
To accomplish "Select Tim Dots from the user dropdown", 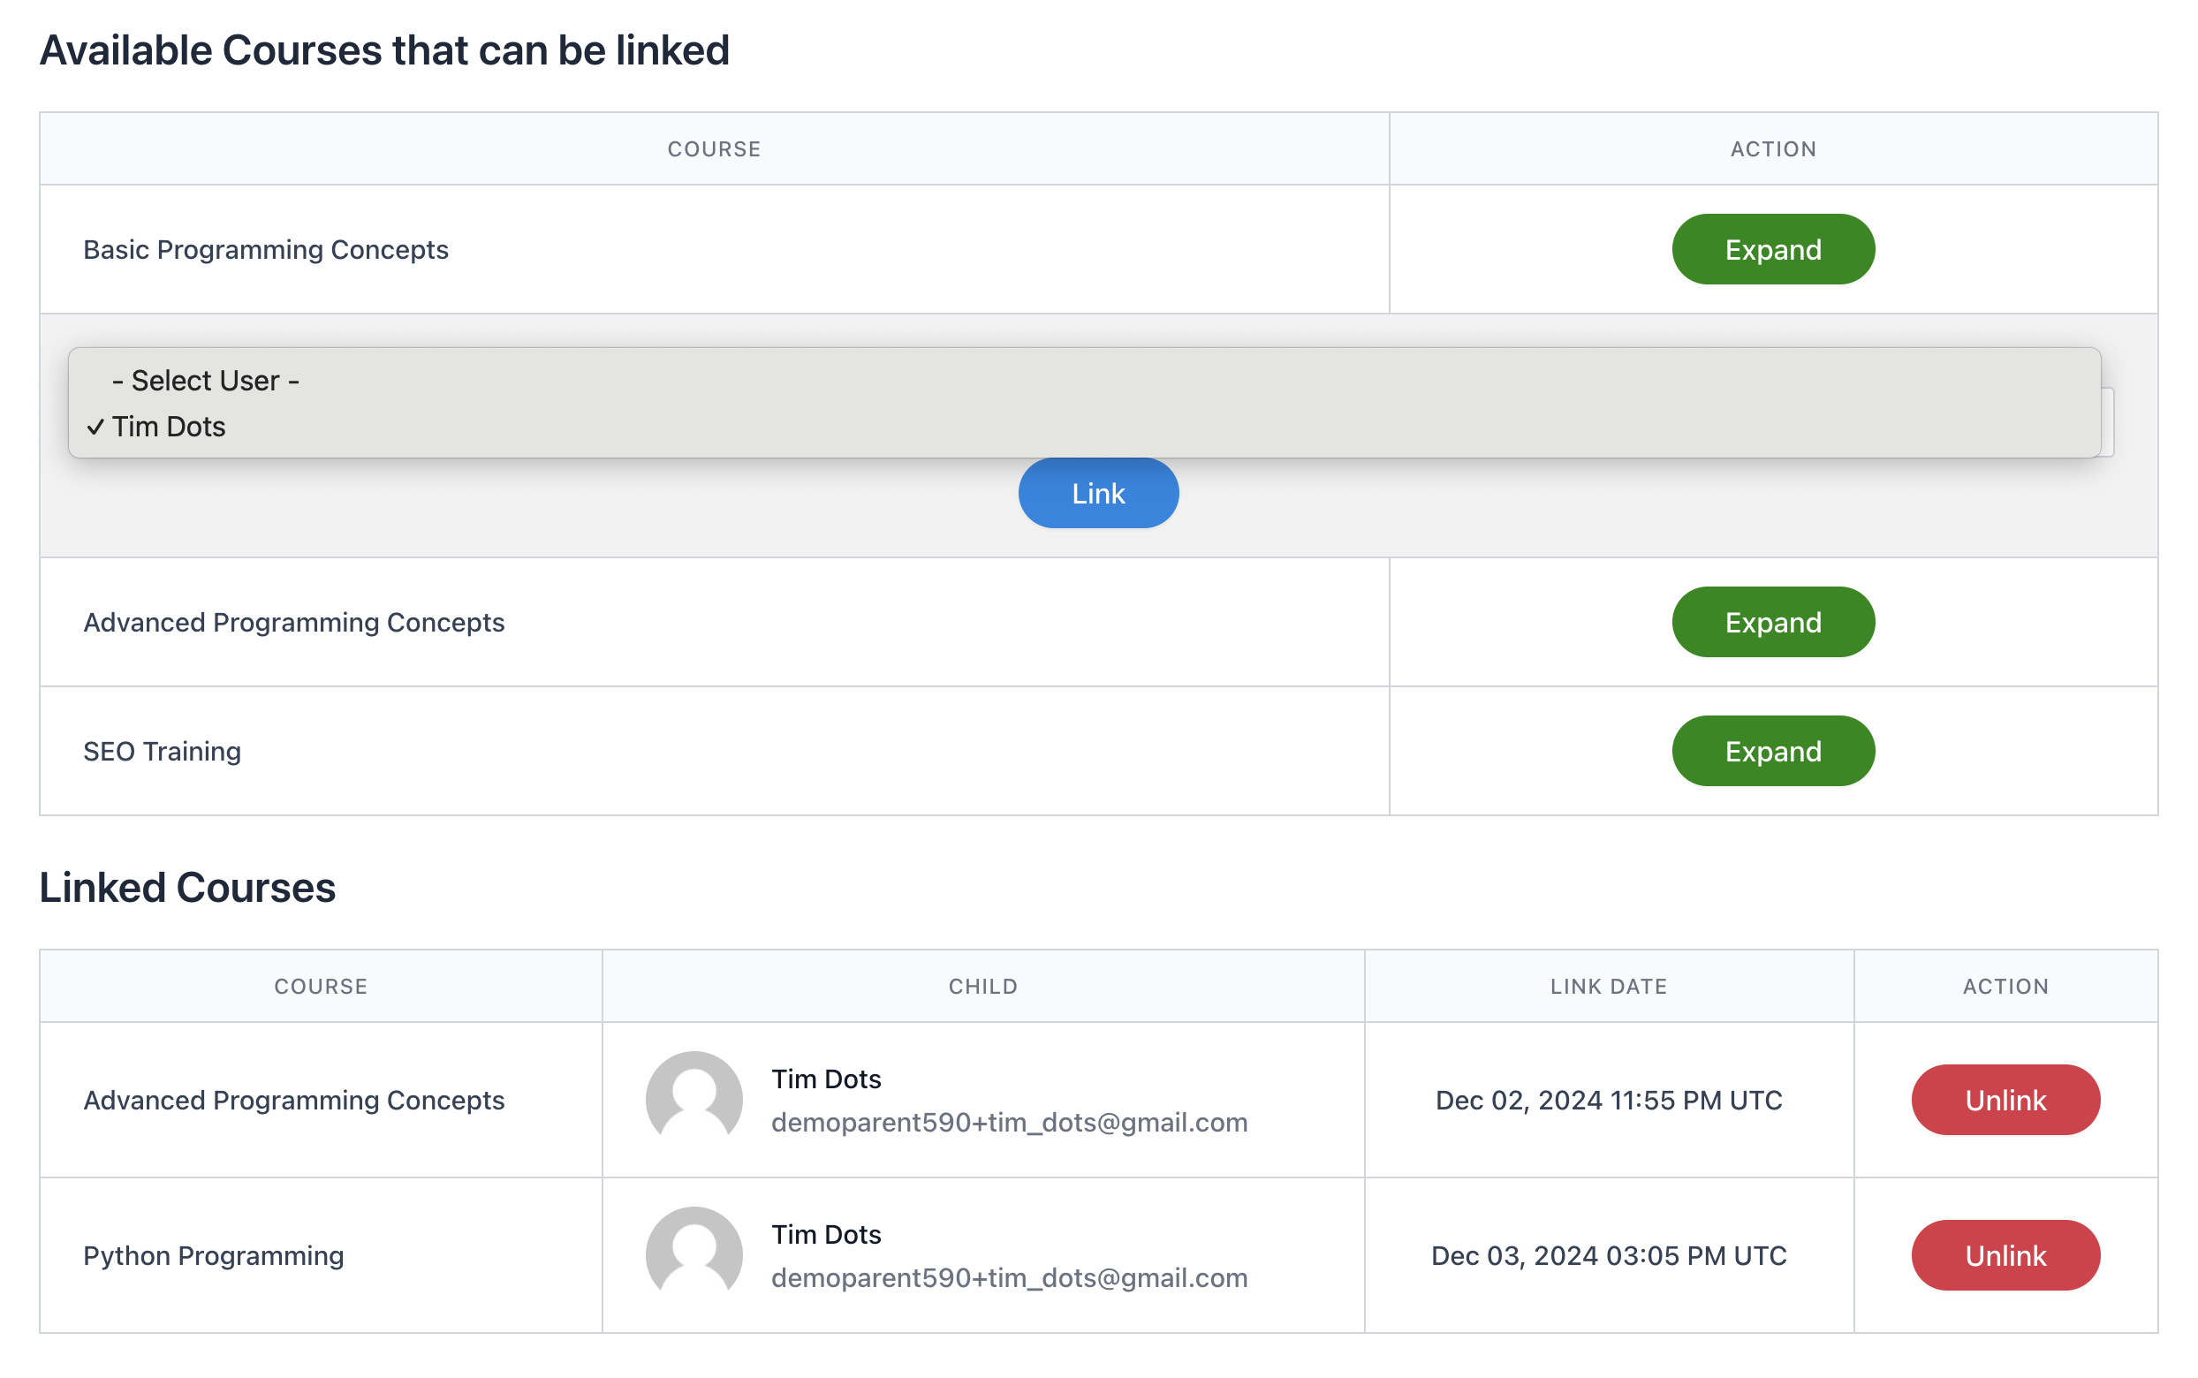I will tap(169, 426).
